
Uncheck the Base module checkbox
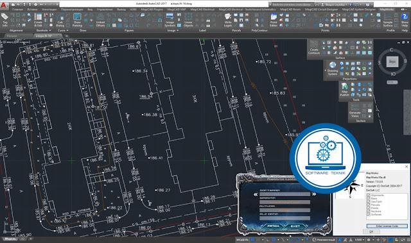(x=368, y=199)
